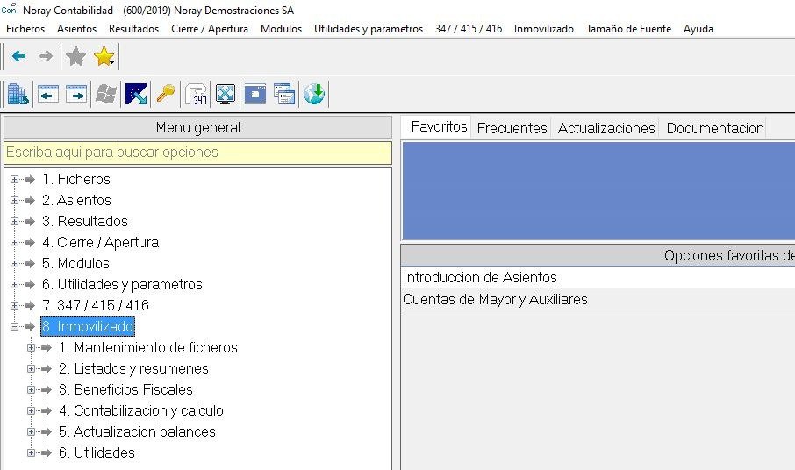The image size is (795, 470).
Task: Collapse the minus box beside 8. Inmovilizado
Action: point(14,327)
